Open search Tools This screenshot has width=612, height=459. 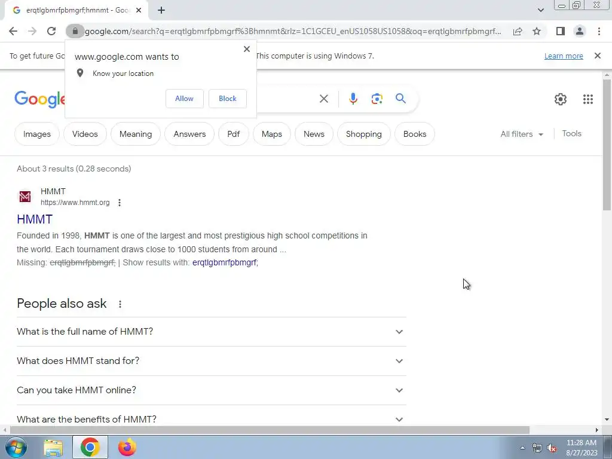coord(571,133)
